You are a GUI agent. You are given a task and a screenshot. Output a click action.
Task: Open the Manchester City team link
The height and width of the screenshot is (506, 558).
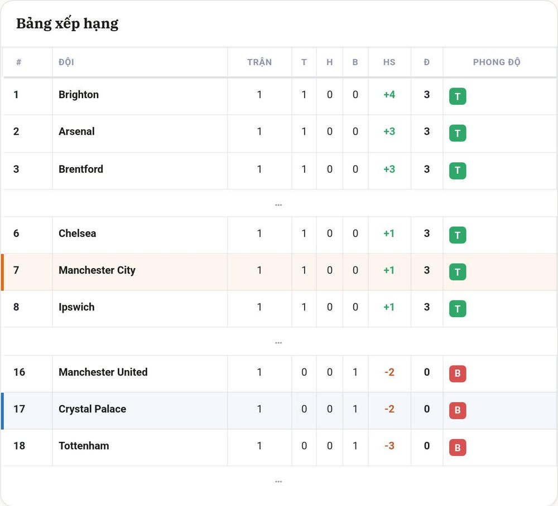97,270
